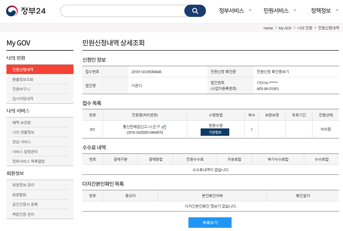Click the 정부24 logo emblem
The image size is (343, 231).
click(12, 11)
